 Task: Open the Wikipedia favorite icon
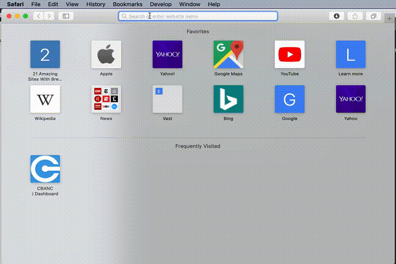[x=45, y=99]
